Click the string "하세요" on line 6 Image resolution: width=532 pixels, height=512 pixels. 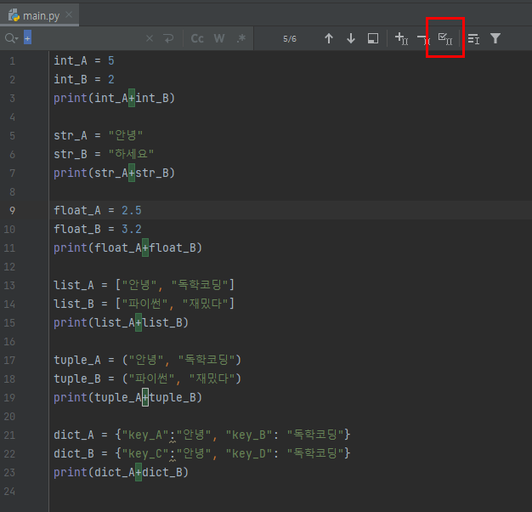[132, 154]
